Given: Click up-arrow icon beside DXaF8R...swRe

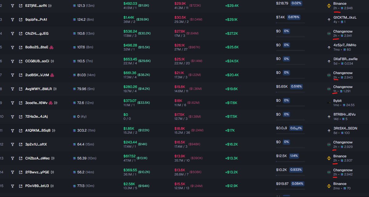Looking at the screenshot, I should 329,61.
